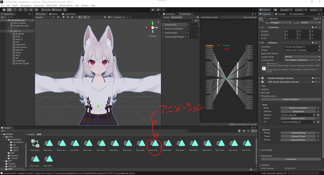Expand the Lower Body section
The image size is (324, 175).
tap(260, 150)
